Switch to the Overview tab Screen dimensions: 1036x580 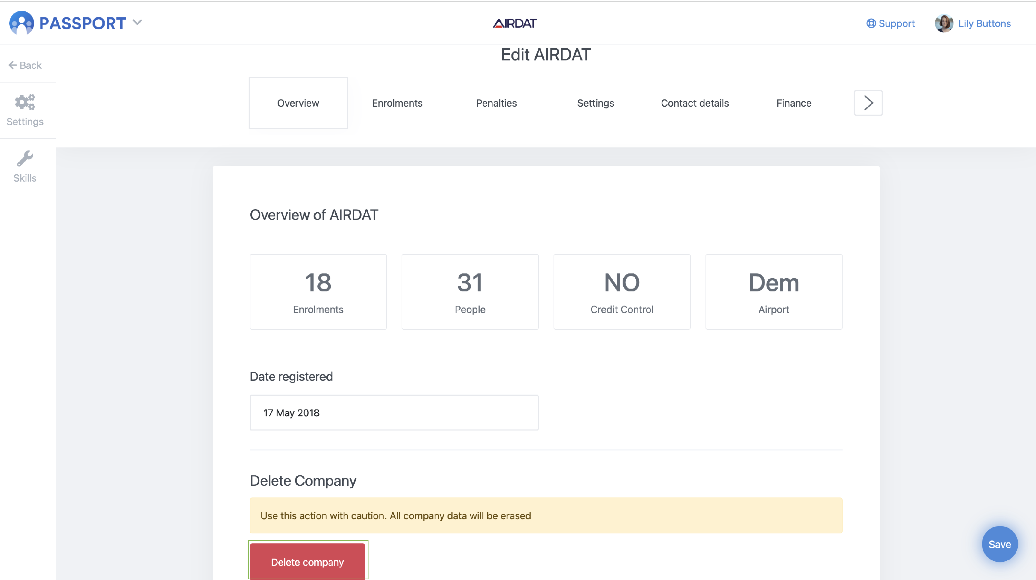pos(298,103)
